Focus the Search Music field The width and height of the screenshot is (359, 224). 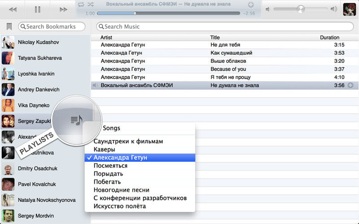point(225,26)
